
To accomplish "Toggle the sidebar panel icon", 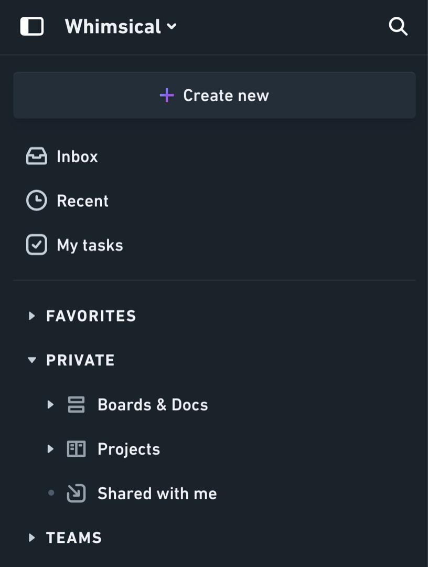I will point(32,26).
